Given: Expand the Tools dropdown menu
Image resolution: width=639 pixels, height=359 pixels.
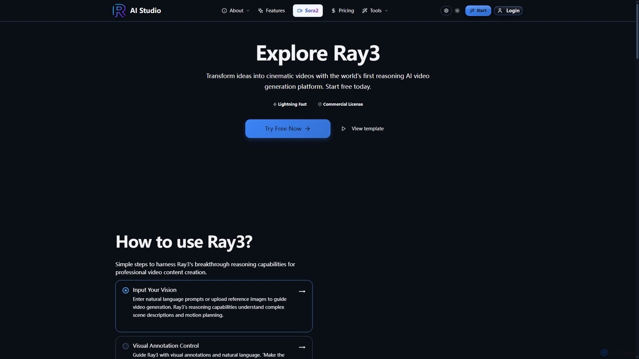Looking at the screenshot, I should (x=375, y=10).
